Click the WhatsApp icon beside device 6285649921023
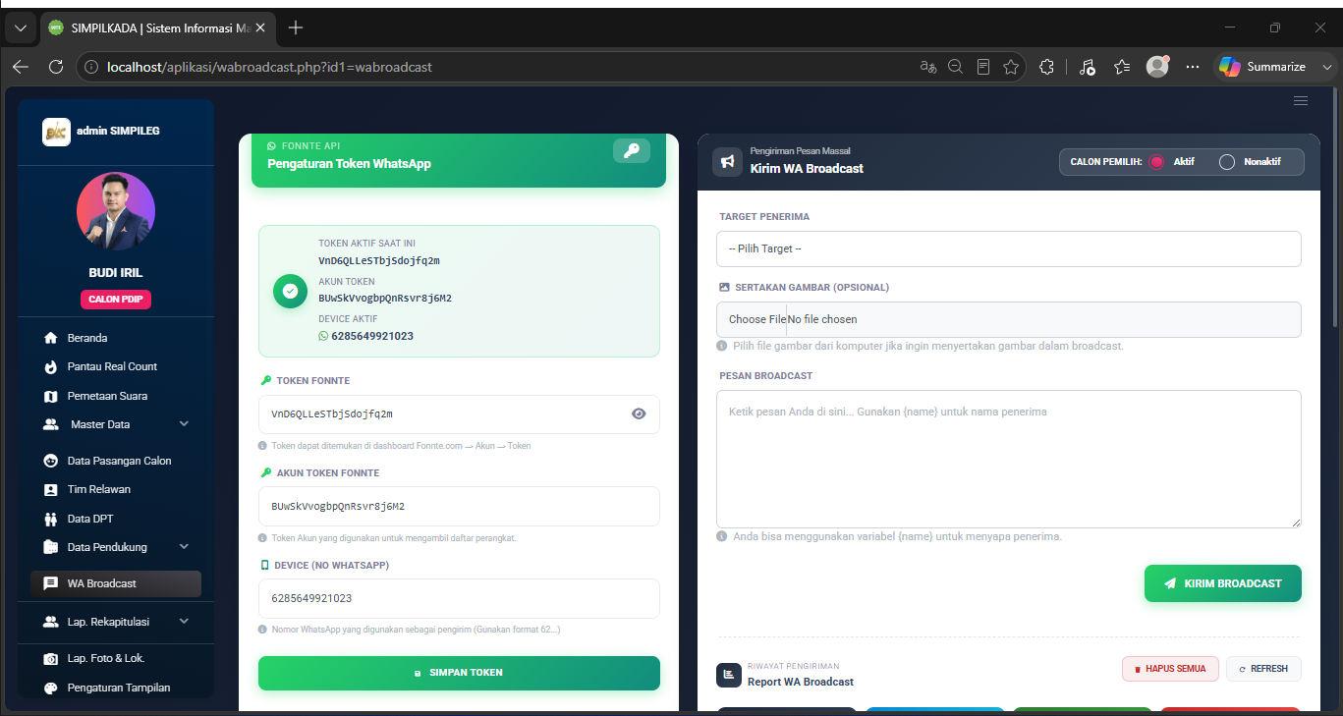1343x716 pixels. (324, 336)
